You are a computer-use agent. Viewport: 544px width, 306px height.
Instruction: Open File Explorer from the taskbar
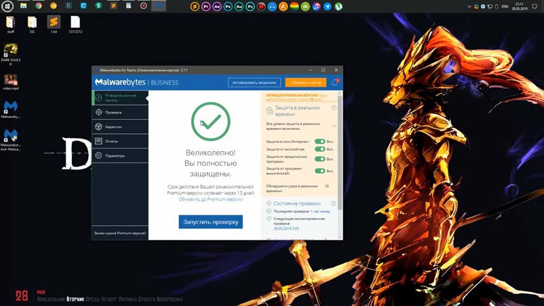pyautogui.click(x=23, y=6)
